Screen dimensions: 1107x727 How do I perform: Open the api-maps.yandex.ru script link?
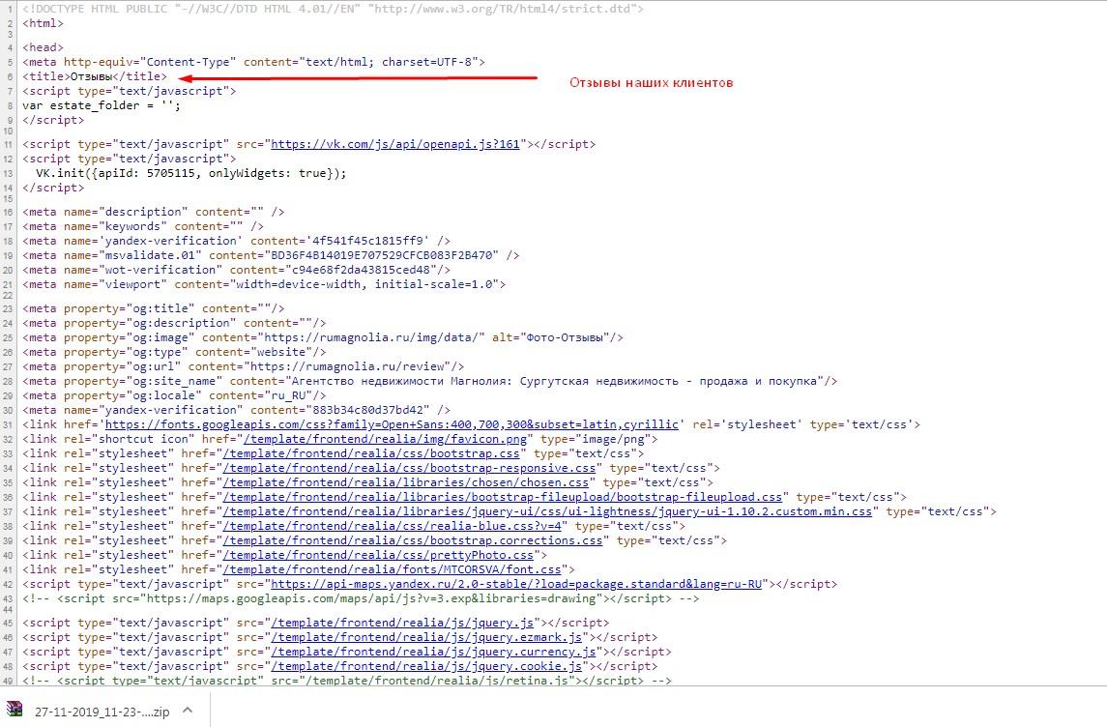tap(517, 584)
